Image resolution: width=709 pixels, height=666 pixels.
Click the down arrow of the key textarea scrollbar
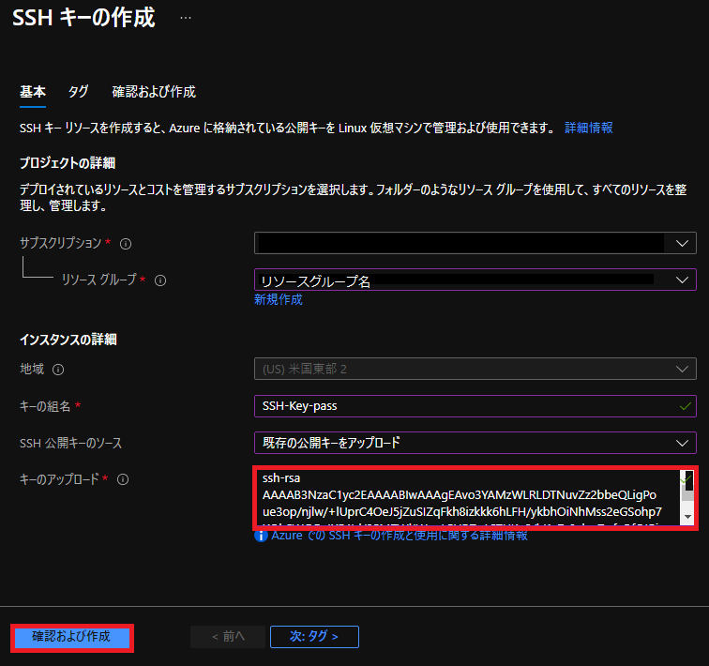click(687, 517)
